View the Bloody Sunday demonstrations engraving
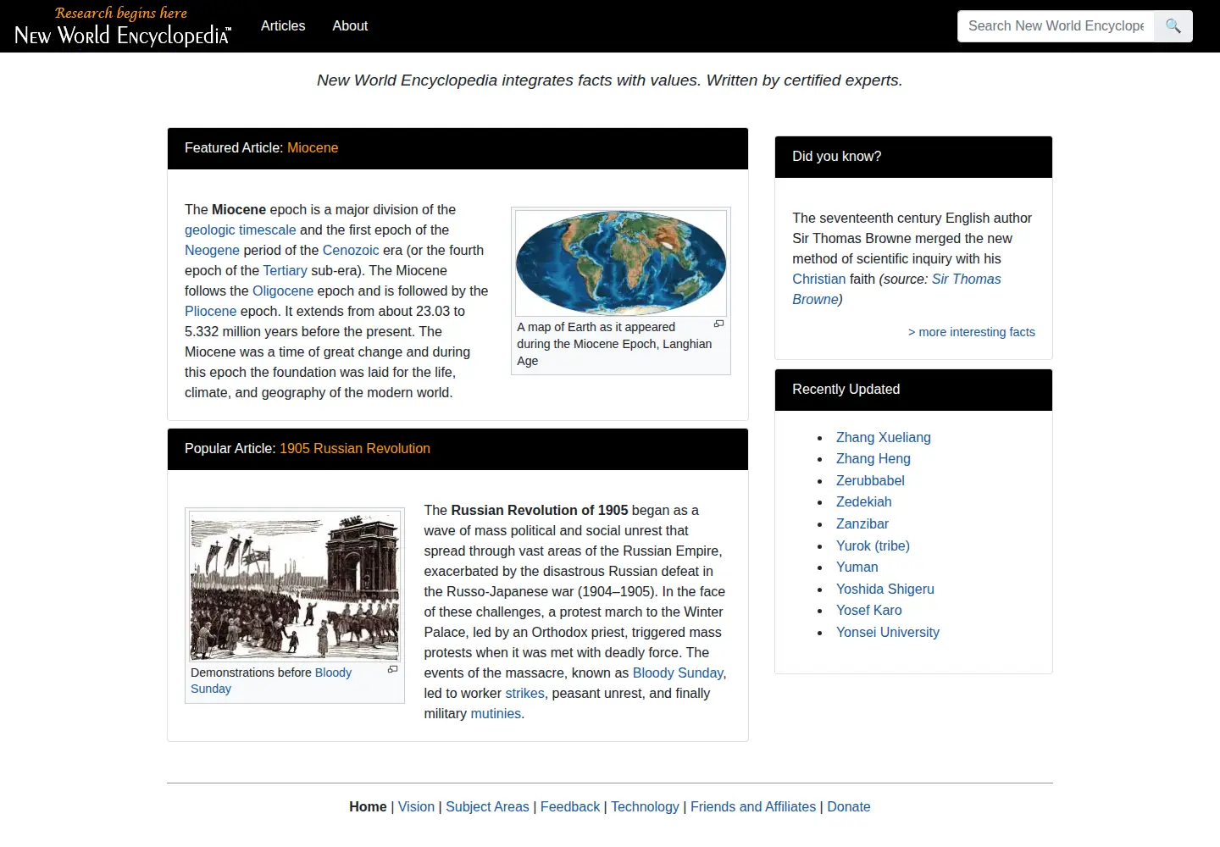 click(295, 586)
